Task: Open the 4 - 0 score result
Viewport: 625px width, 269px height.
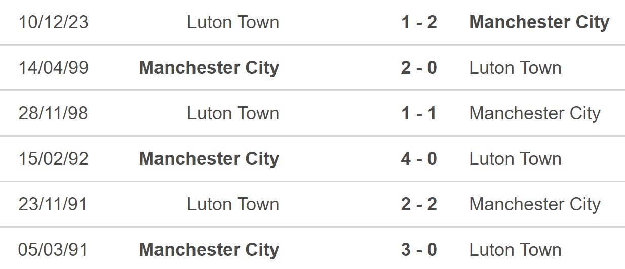Action: (x=419, y=159)
